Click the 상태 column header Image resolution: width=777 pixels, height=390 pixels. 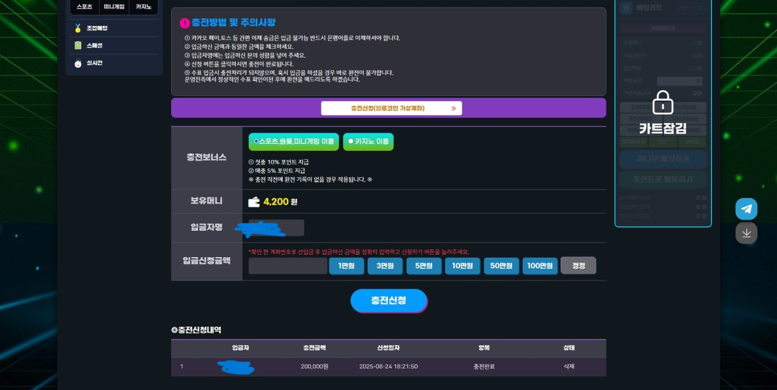(x=569, y=348)
